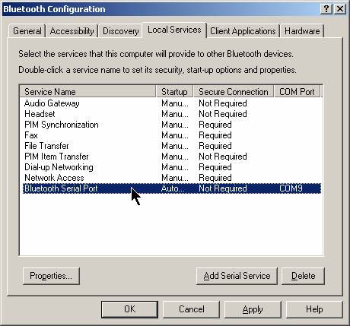
Task: Click the Auto... startup value
Action: click(173, 188)
